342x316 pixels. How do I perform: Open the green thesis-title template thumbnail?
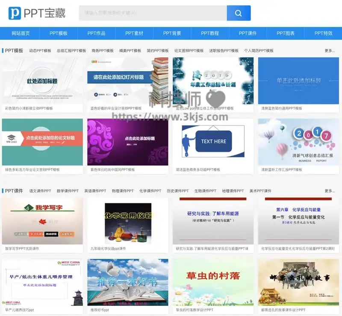point(42,142)
